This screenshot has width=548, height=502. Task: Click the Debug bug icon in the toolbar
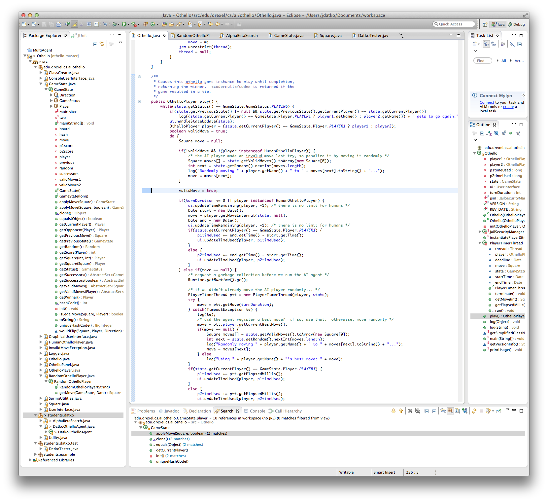(114, 24)
